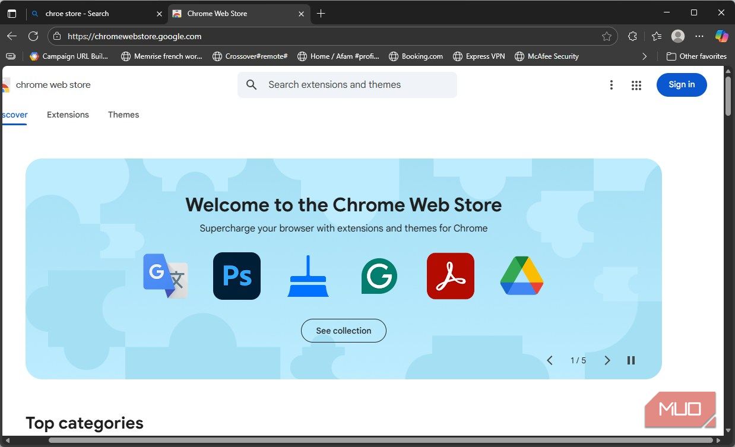Click the Top categories heading
Screen dimensions: 735x447
84,423
